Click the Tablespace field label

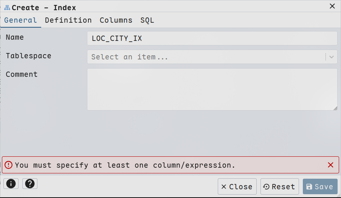pos(28,56)
